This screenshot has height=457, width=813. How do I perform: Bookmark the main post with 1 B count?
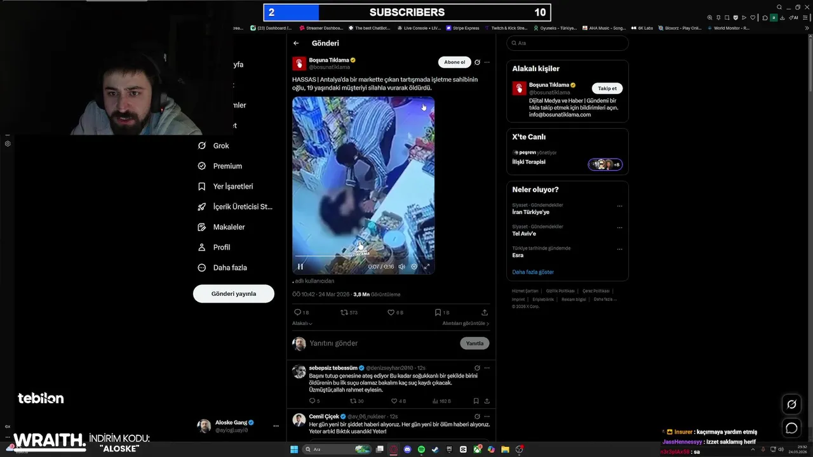click(442, 312)
